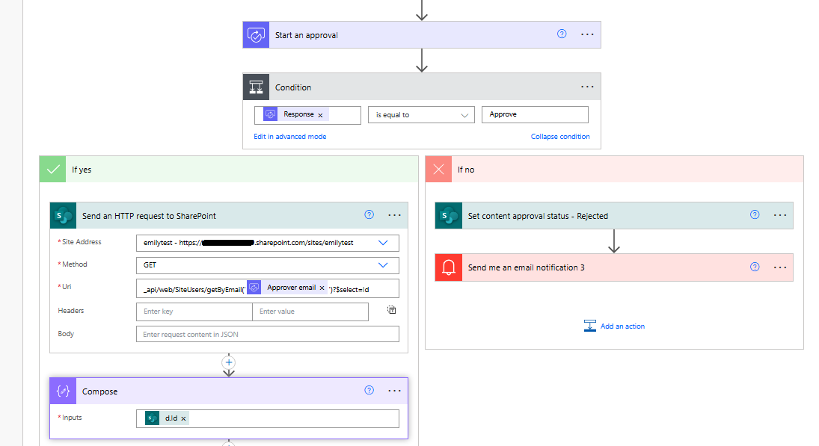This screenshot has width=819, height=446.
Task: Remove the Approver email token in Uri
Action: 322,288
